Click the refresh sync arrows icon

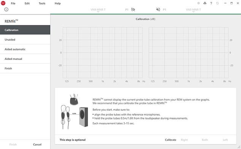tap(217, 3)
